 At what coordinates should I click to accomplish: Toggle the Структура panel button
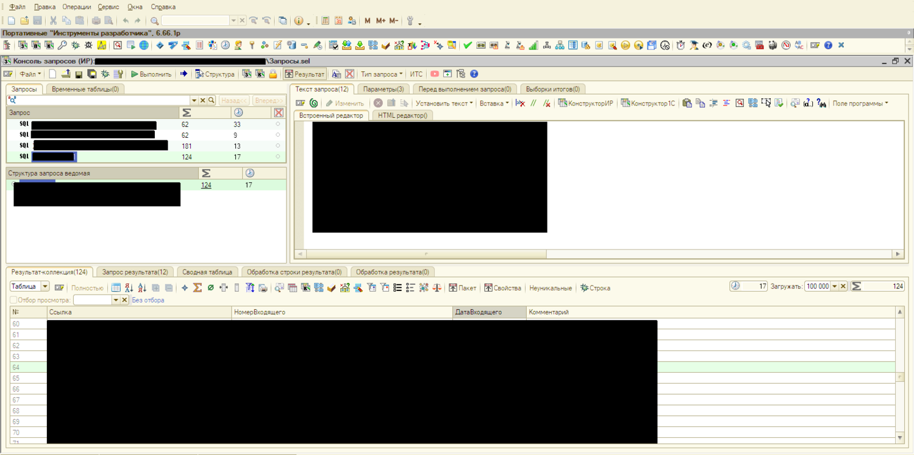[x=215, y=74]
